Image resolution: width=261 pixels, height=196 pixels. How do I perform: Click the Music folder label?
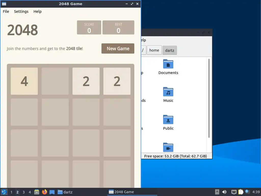168,101
